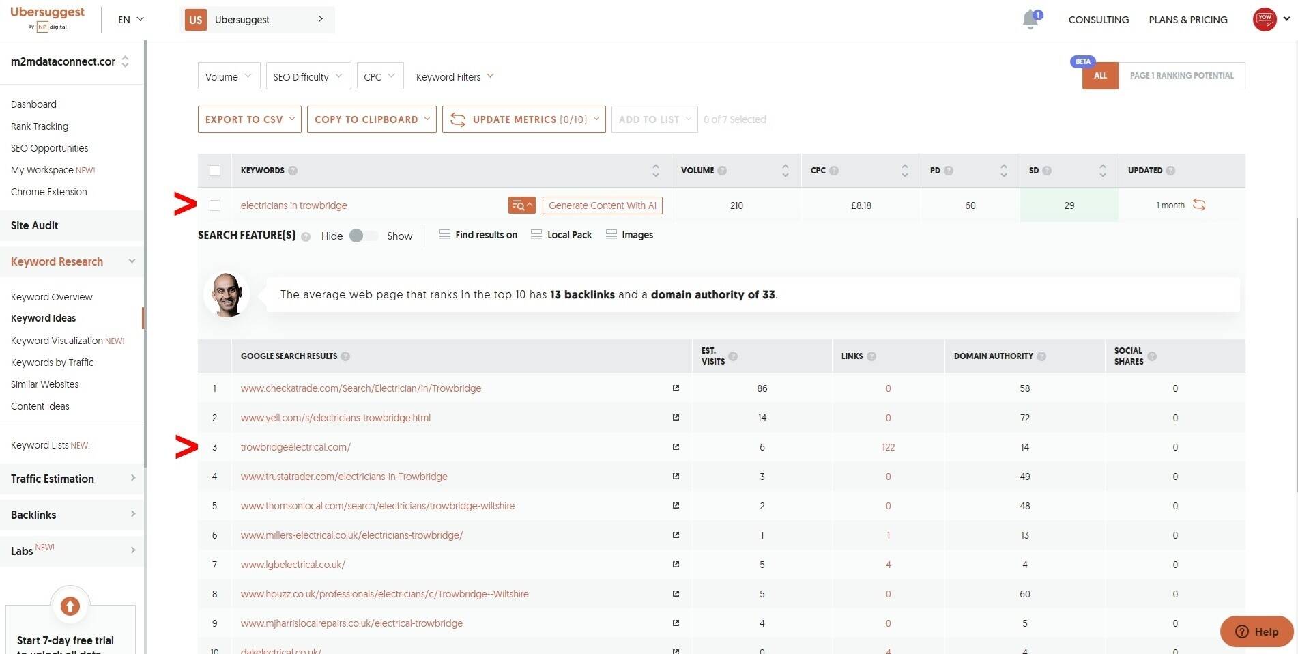Click the Ubersuggest logo
Viewport: 1298px width, 654px height.
tap(47, 18)
